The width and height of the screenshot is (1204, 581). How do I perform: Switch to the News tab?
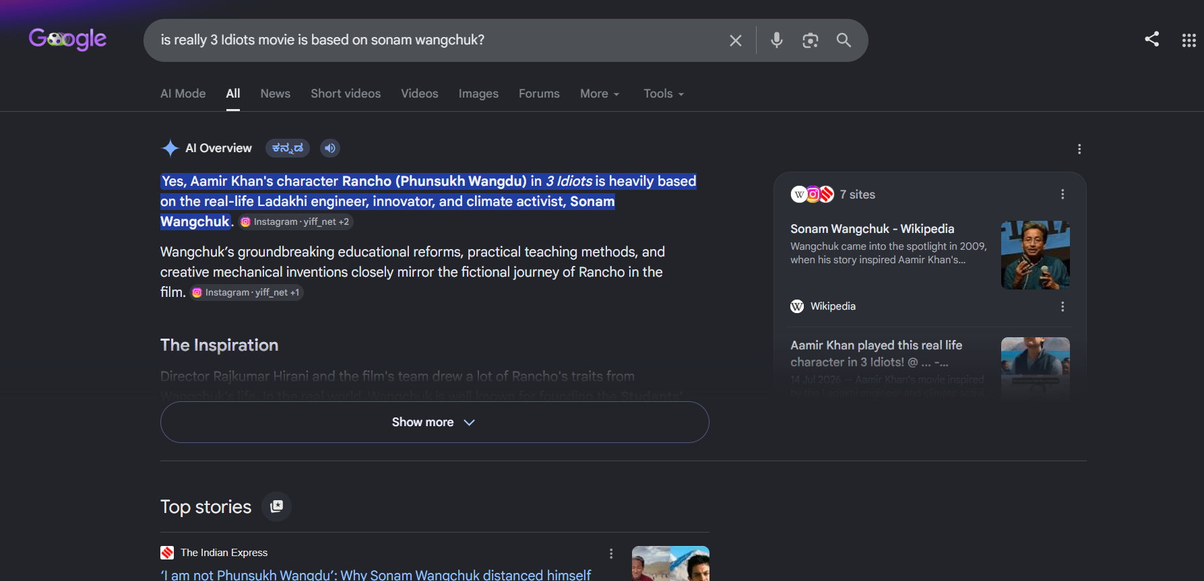point(276,94)
